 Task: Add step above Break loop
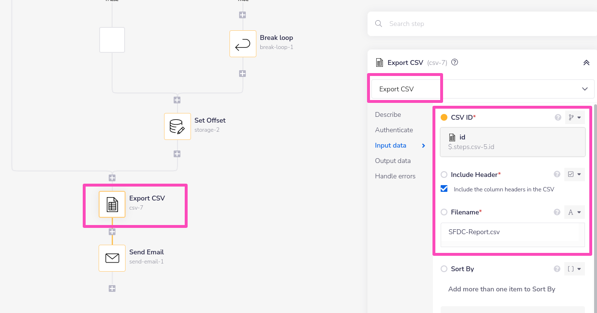(x=242, y=15)
